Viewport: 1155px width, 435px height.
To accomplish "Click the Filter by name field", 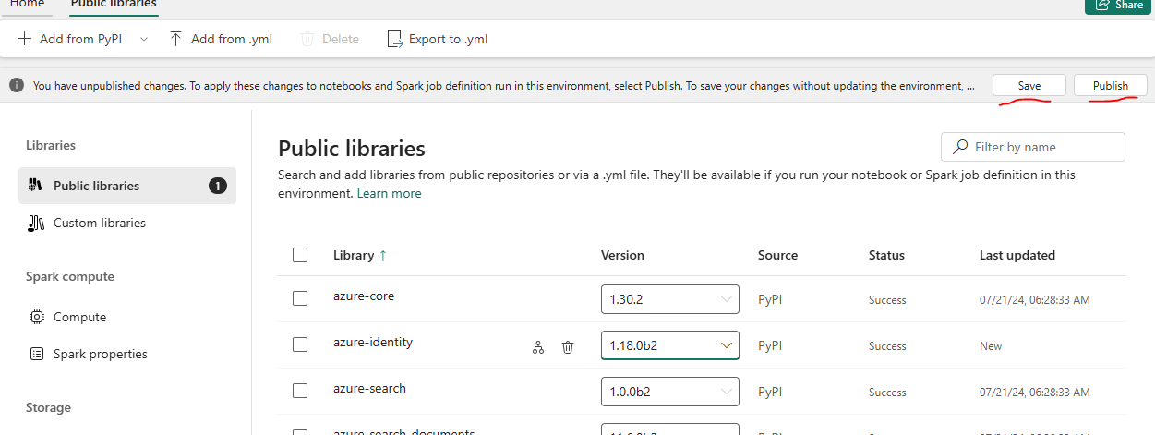I will [x=1033, y=147].
